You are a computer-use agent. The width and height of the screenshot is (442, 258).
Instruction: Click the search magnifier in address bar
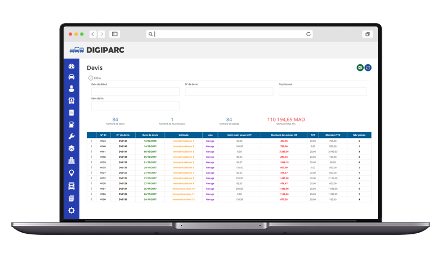click(150, 34)
